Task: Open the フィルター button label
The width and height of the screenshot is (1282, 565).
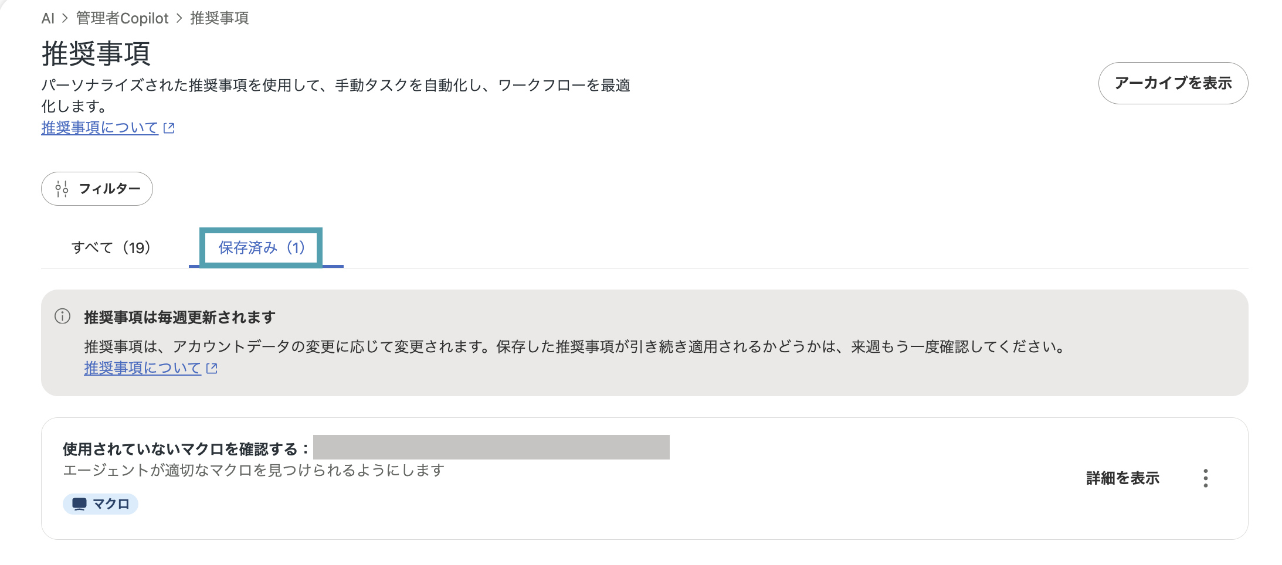Action: (x=110, y=189)
